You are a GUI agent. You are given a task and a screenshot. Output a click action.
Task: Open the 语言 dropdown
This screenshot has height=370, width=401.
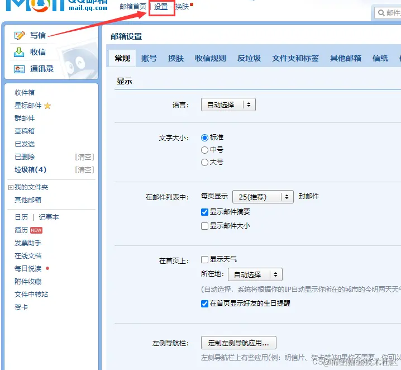click(228, 105)
